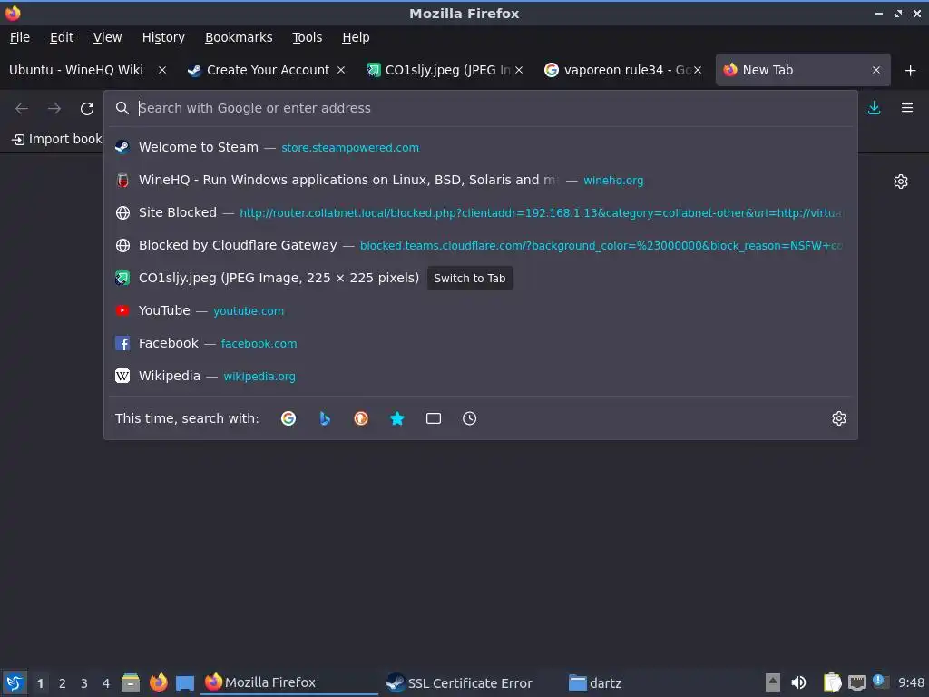Open search settings gear in dropdown
The image size is (929, 697).
(839, 418)
